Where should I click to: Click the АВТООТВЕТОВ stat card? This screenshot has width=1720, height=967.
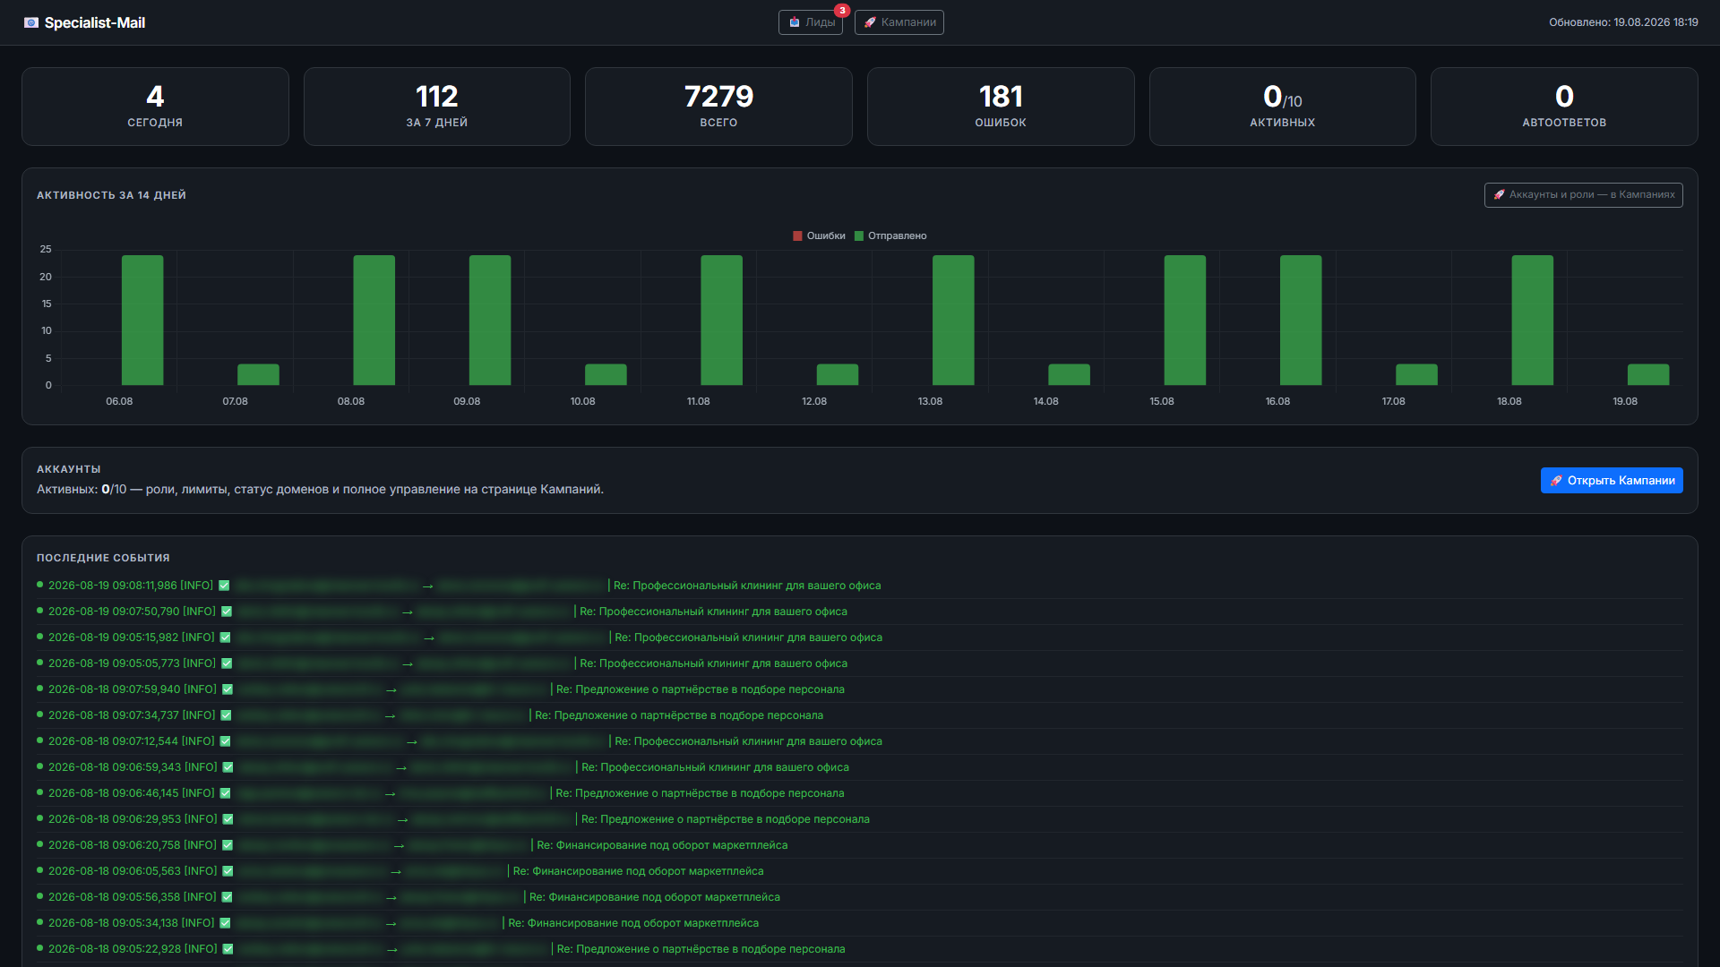click(1564, 107)
